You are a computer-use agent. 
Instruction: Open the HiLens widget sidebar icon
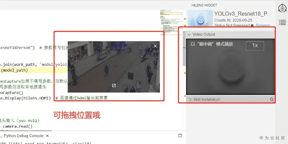[x=282, y=8]
